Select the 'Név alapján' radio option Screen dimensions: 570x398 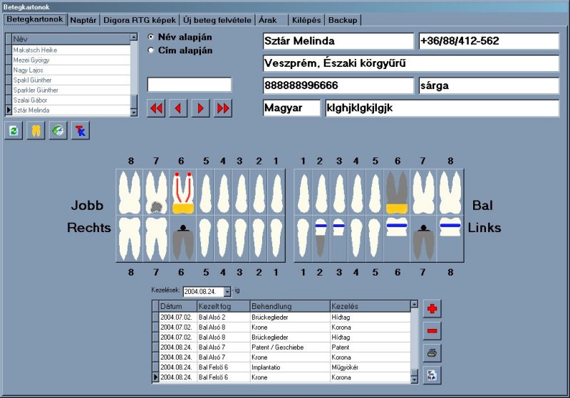pyautogui.click(x=150, y=36)
